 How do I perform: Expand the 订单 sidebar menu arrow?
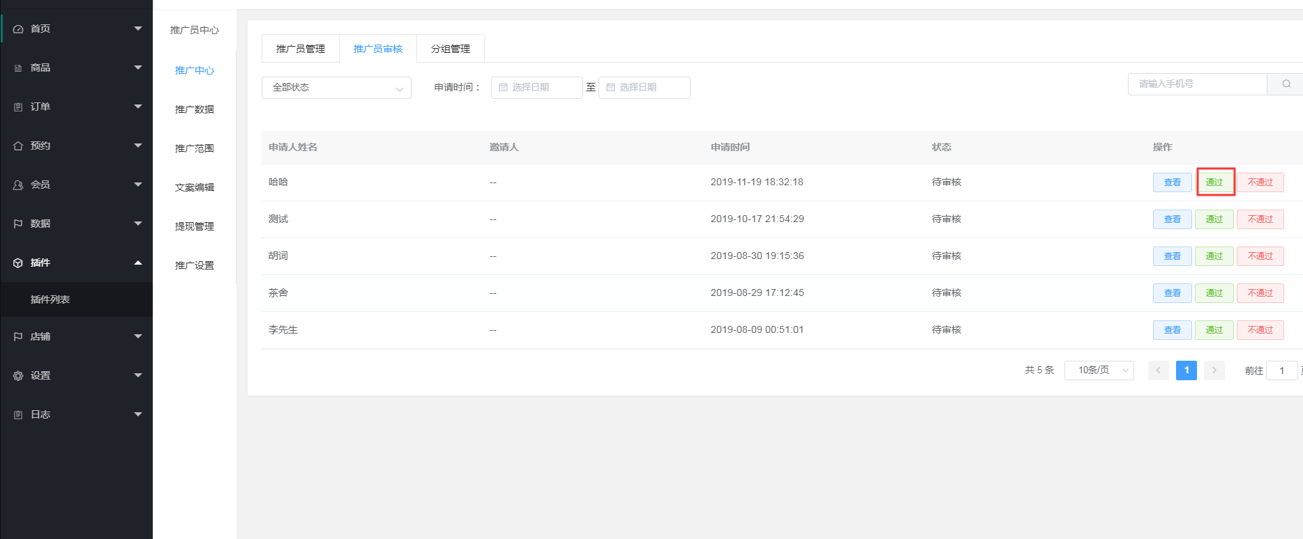pos(138,107)
